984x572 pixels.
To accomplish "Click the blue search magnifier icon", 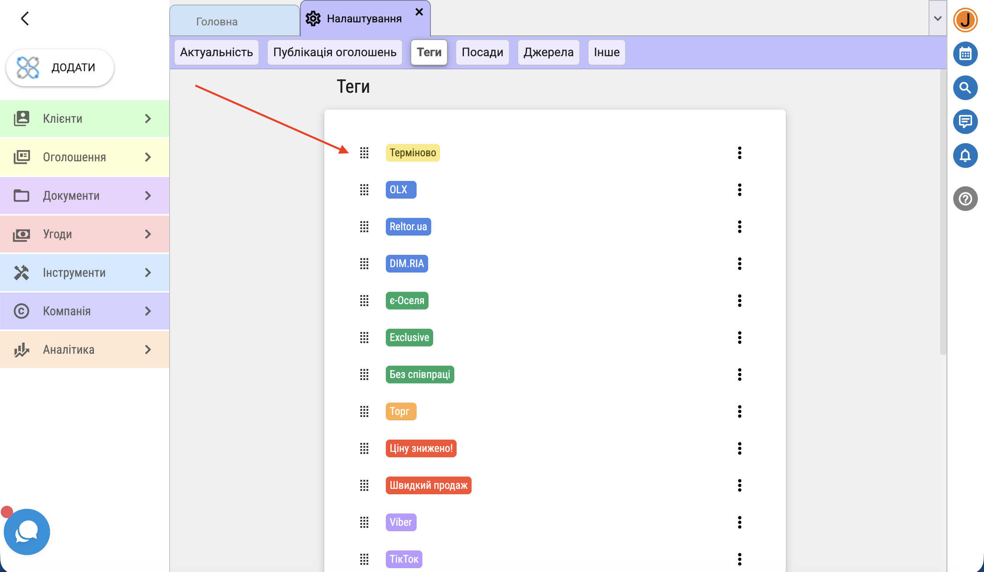I will [x=965, y=87].
